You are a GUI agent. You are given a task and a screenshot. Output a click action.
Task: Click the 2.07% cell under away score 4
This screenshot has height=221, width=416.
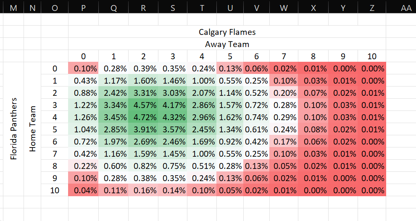[202, 93]
